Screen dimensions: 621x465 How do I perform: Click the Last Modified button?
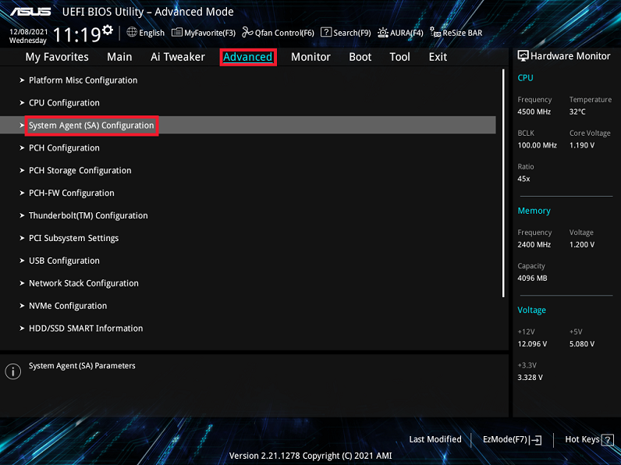[x=435, y=440]
